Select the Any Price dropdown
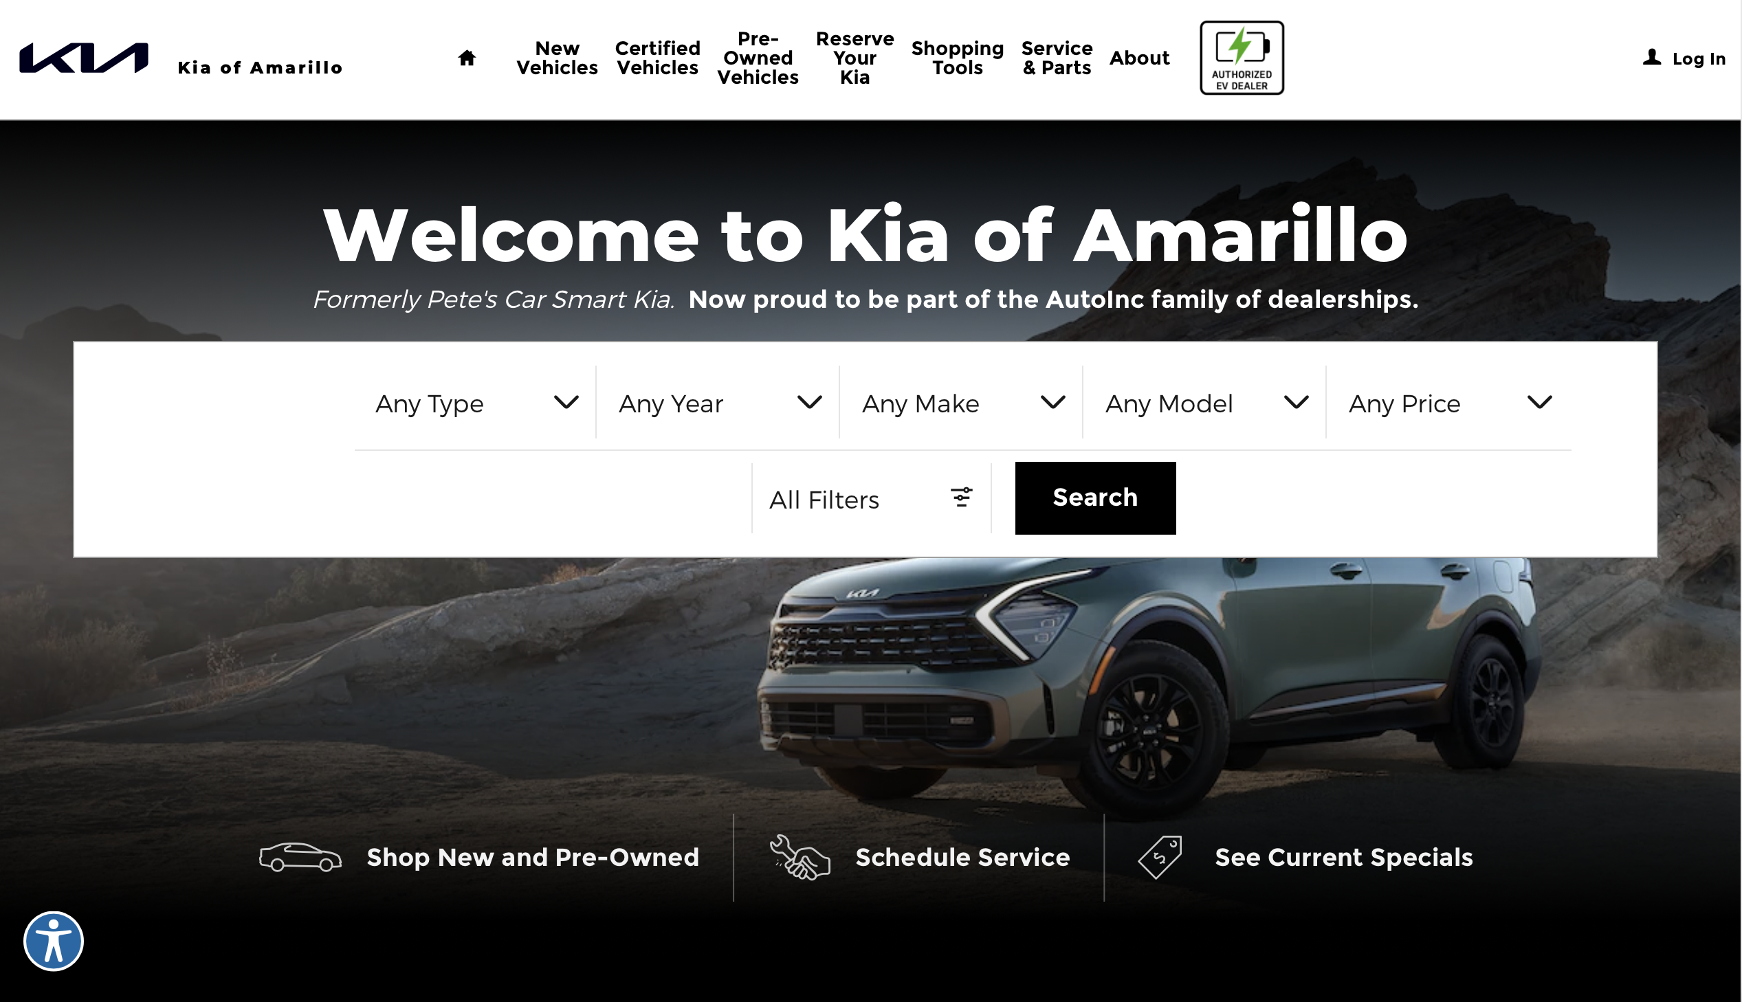Viewport: 1742px width, 1002px height. click(1448, 403)
